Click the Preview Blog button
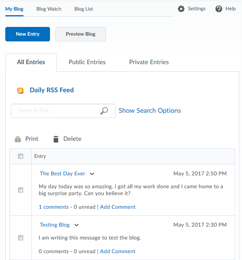Viewport: 242px width, 260px height. (80, 34)
